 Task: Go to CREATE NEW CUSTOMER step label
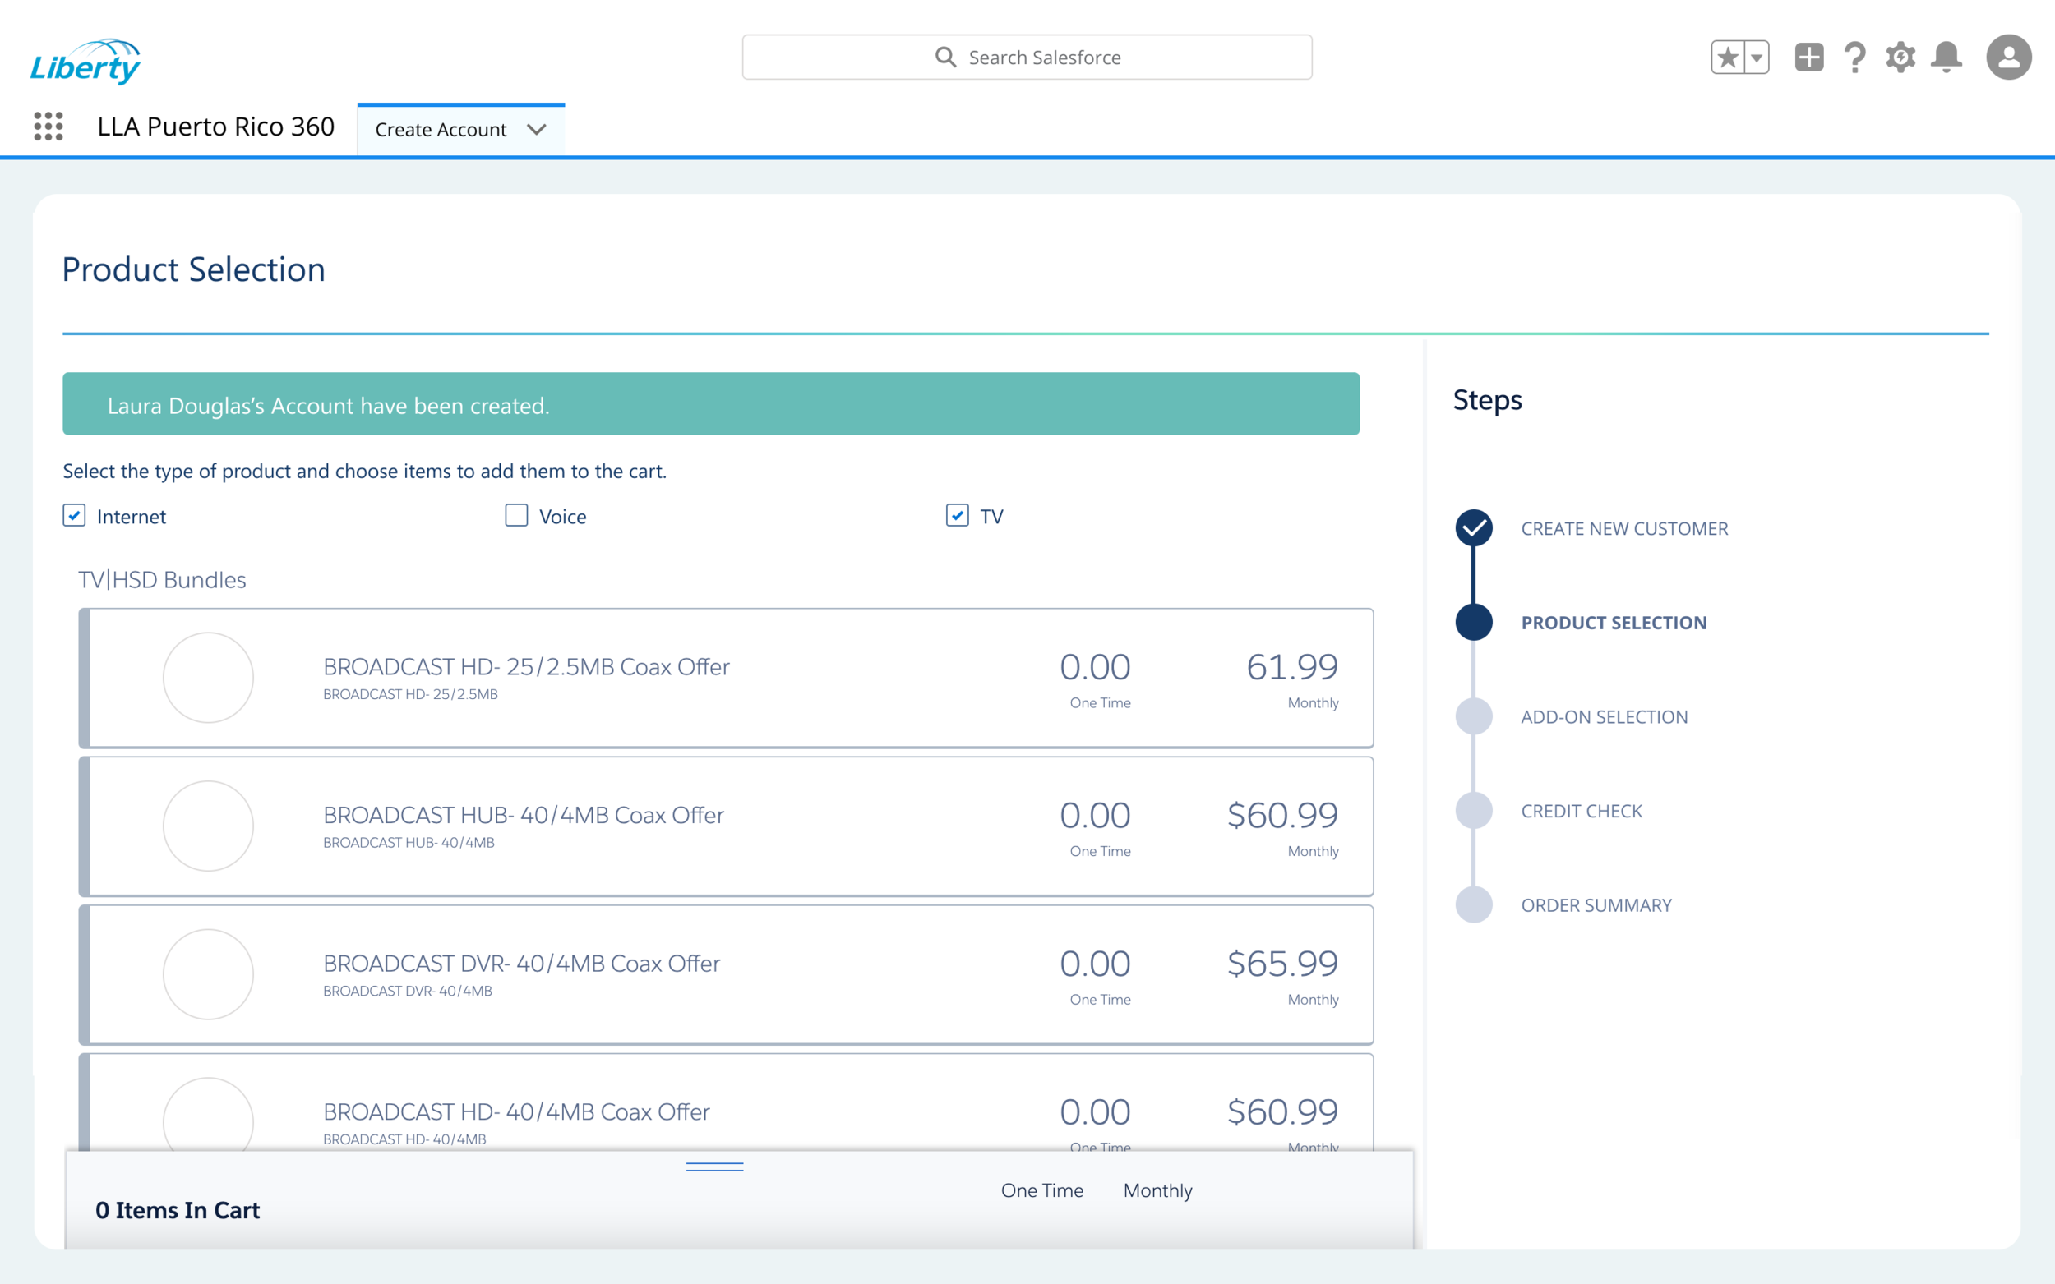coord(1624,529)
